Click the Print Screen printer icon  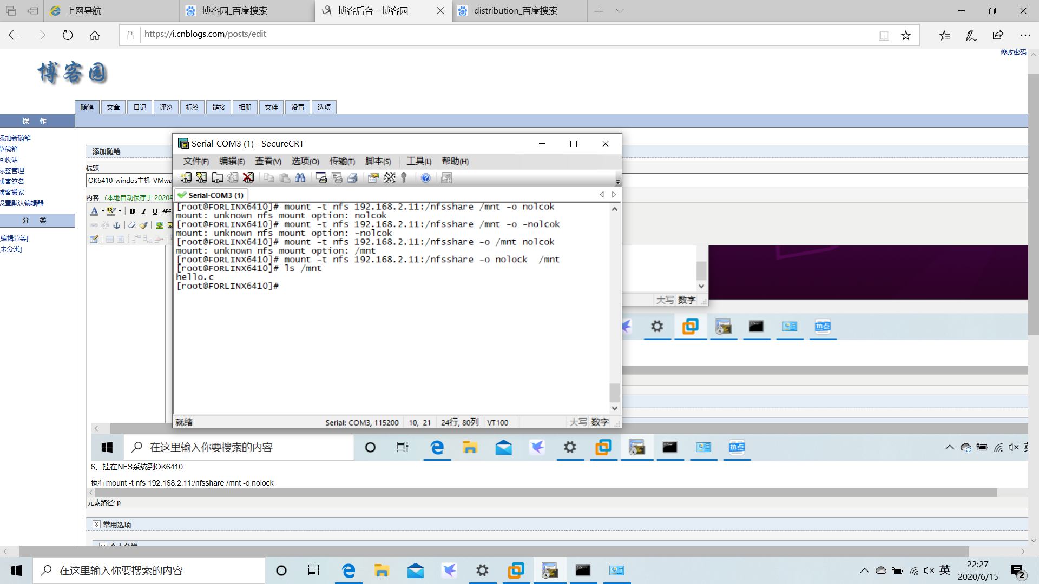[321, 178]
